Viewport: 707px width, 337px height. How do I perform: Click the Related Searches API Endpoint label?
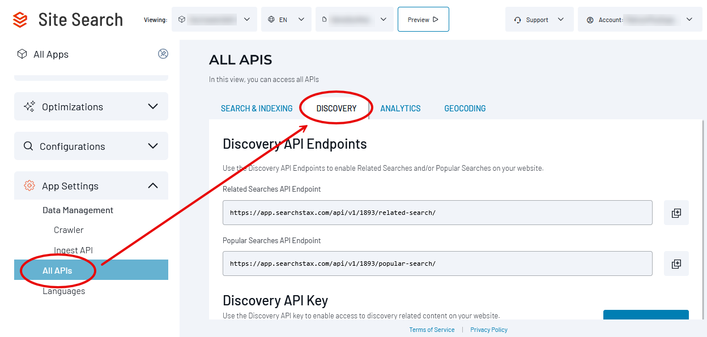pos(271,189)
